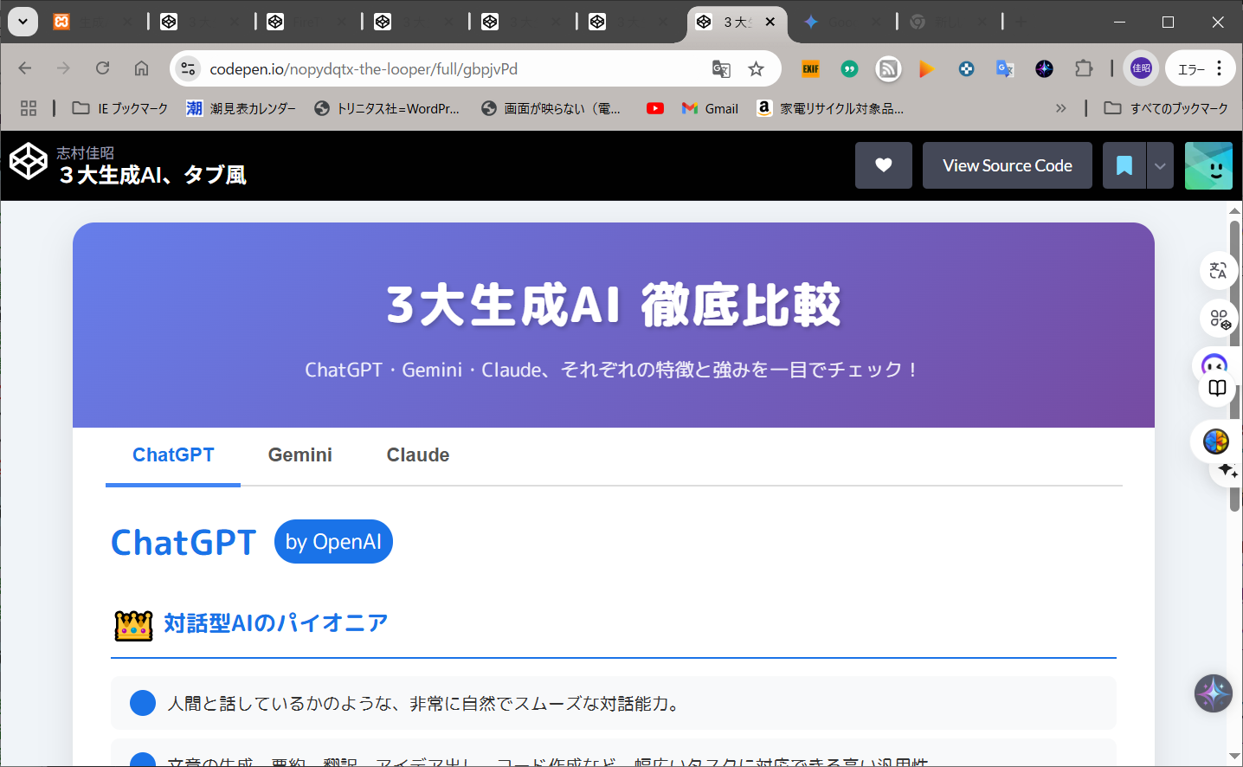Viewport: 1243px width, 767px height.
Task: Open すべてのブックマーク folder
Action: coord(1166,108)
